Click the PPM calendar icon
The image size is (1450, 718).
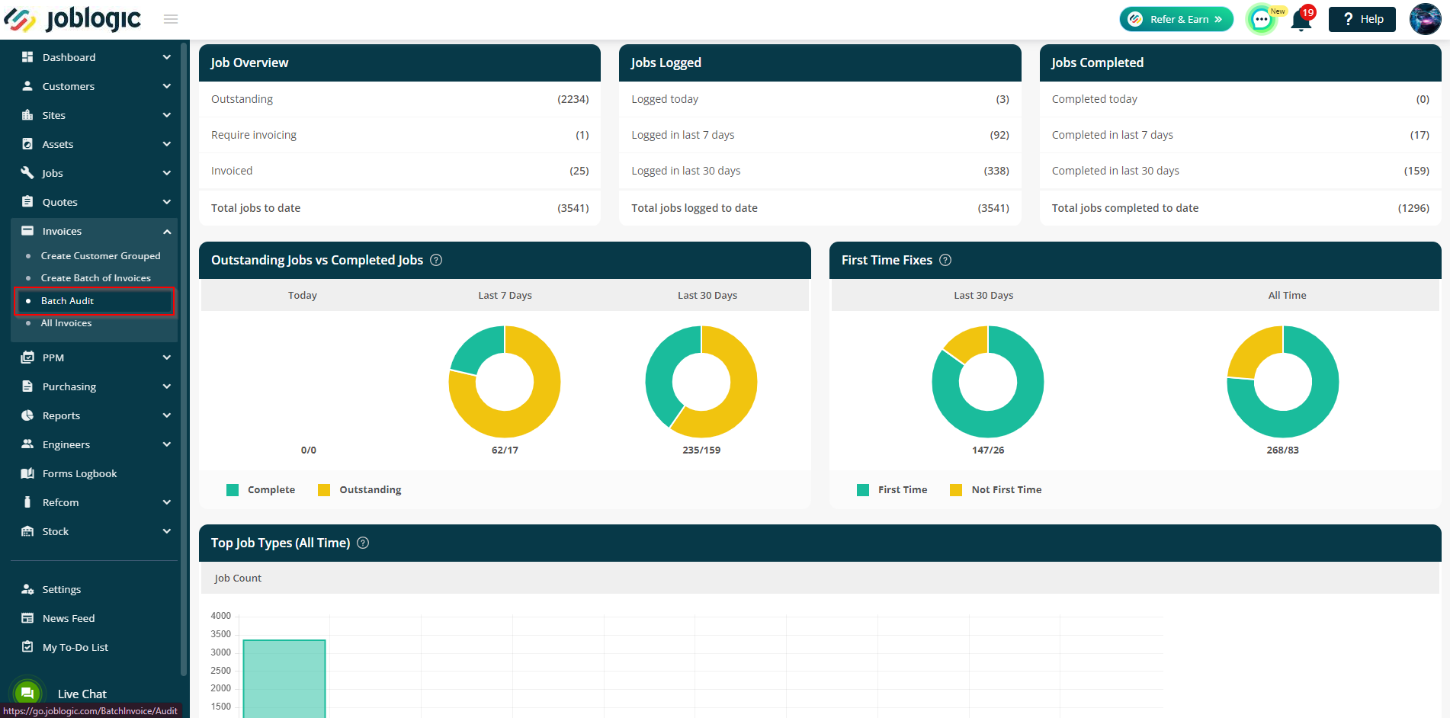coord(27,357)
